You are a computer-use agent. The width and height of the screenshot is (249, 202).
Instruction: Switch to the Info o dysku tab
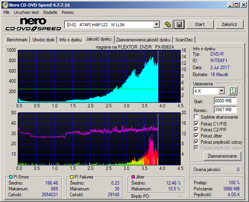pos(71,40)
